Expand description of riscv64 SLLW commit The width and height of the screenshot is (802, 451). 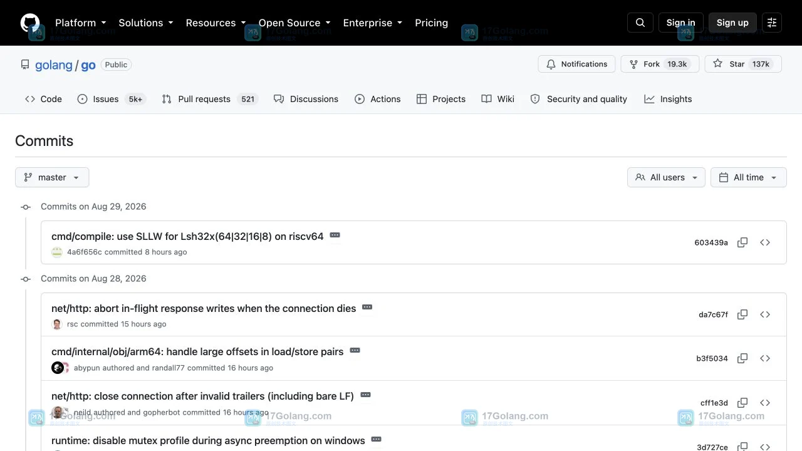(335, 236)
